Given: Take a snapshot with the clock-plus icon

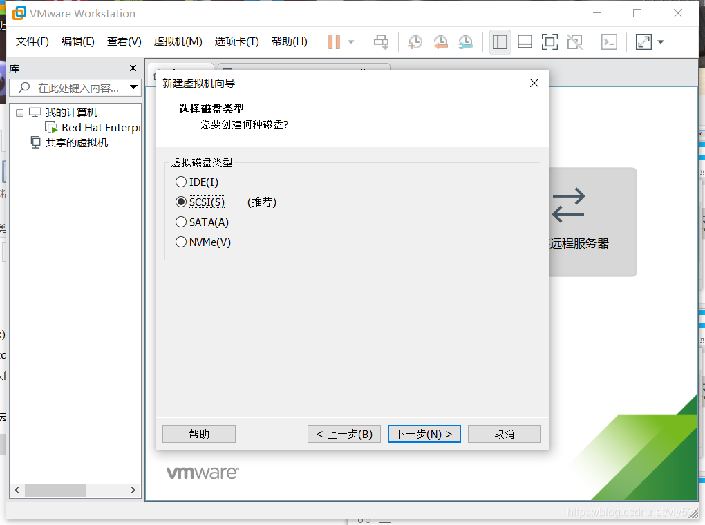Looking at the screenshot, I should [415, 42].
